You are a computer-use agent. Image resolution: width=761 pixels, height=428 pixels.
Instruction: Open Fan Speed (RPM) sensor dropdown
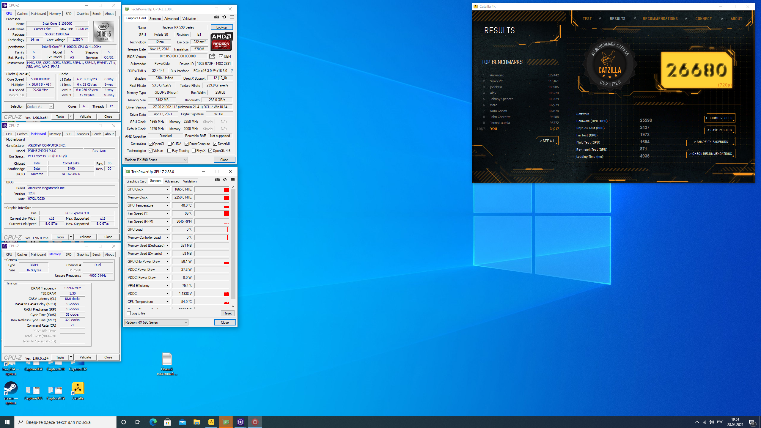[167, 221]
